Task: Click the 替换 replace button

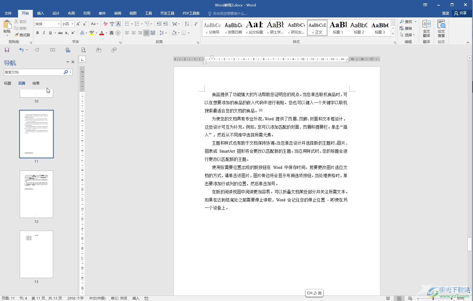Action: (x=406, y=28)
